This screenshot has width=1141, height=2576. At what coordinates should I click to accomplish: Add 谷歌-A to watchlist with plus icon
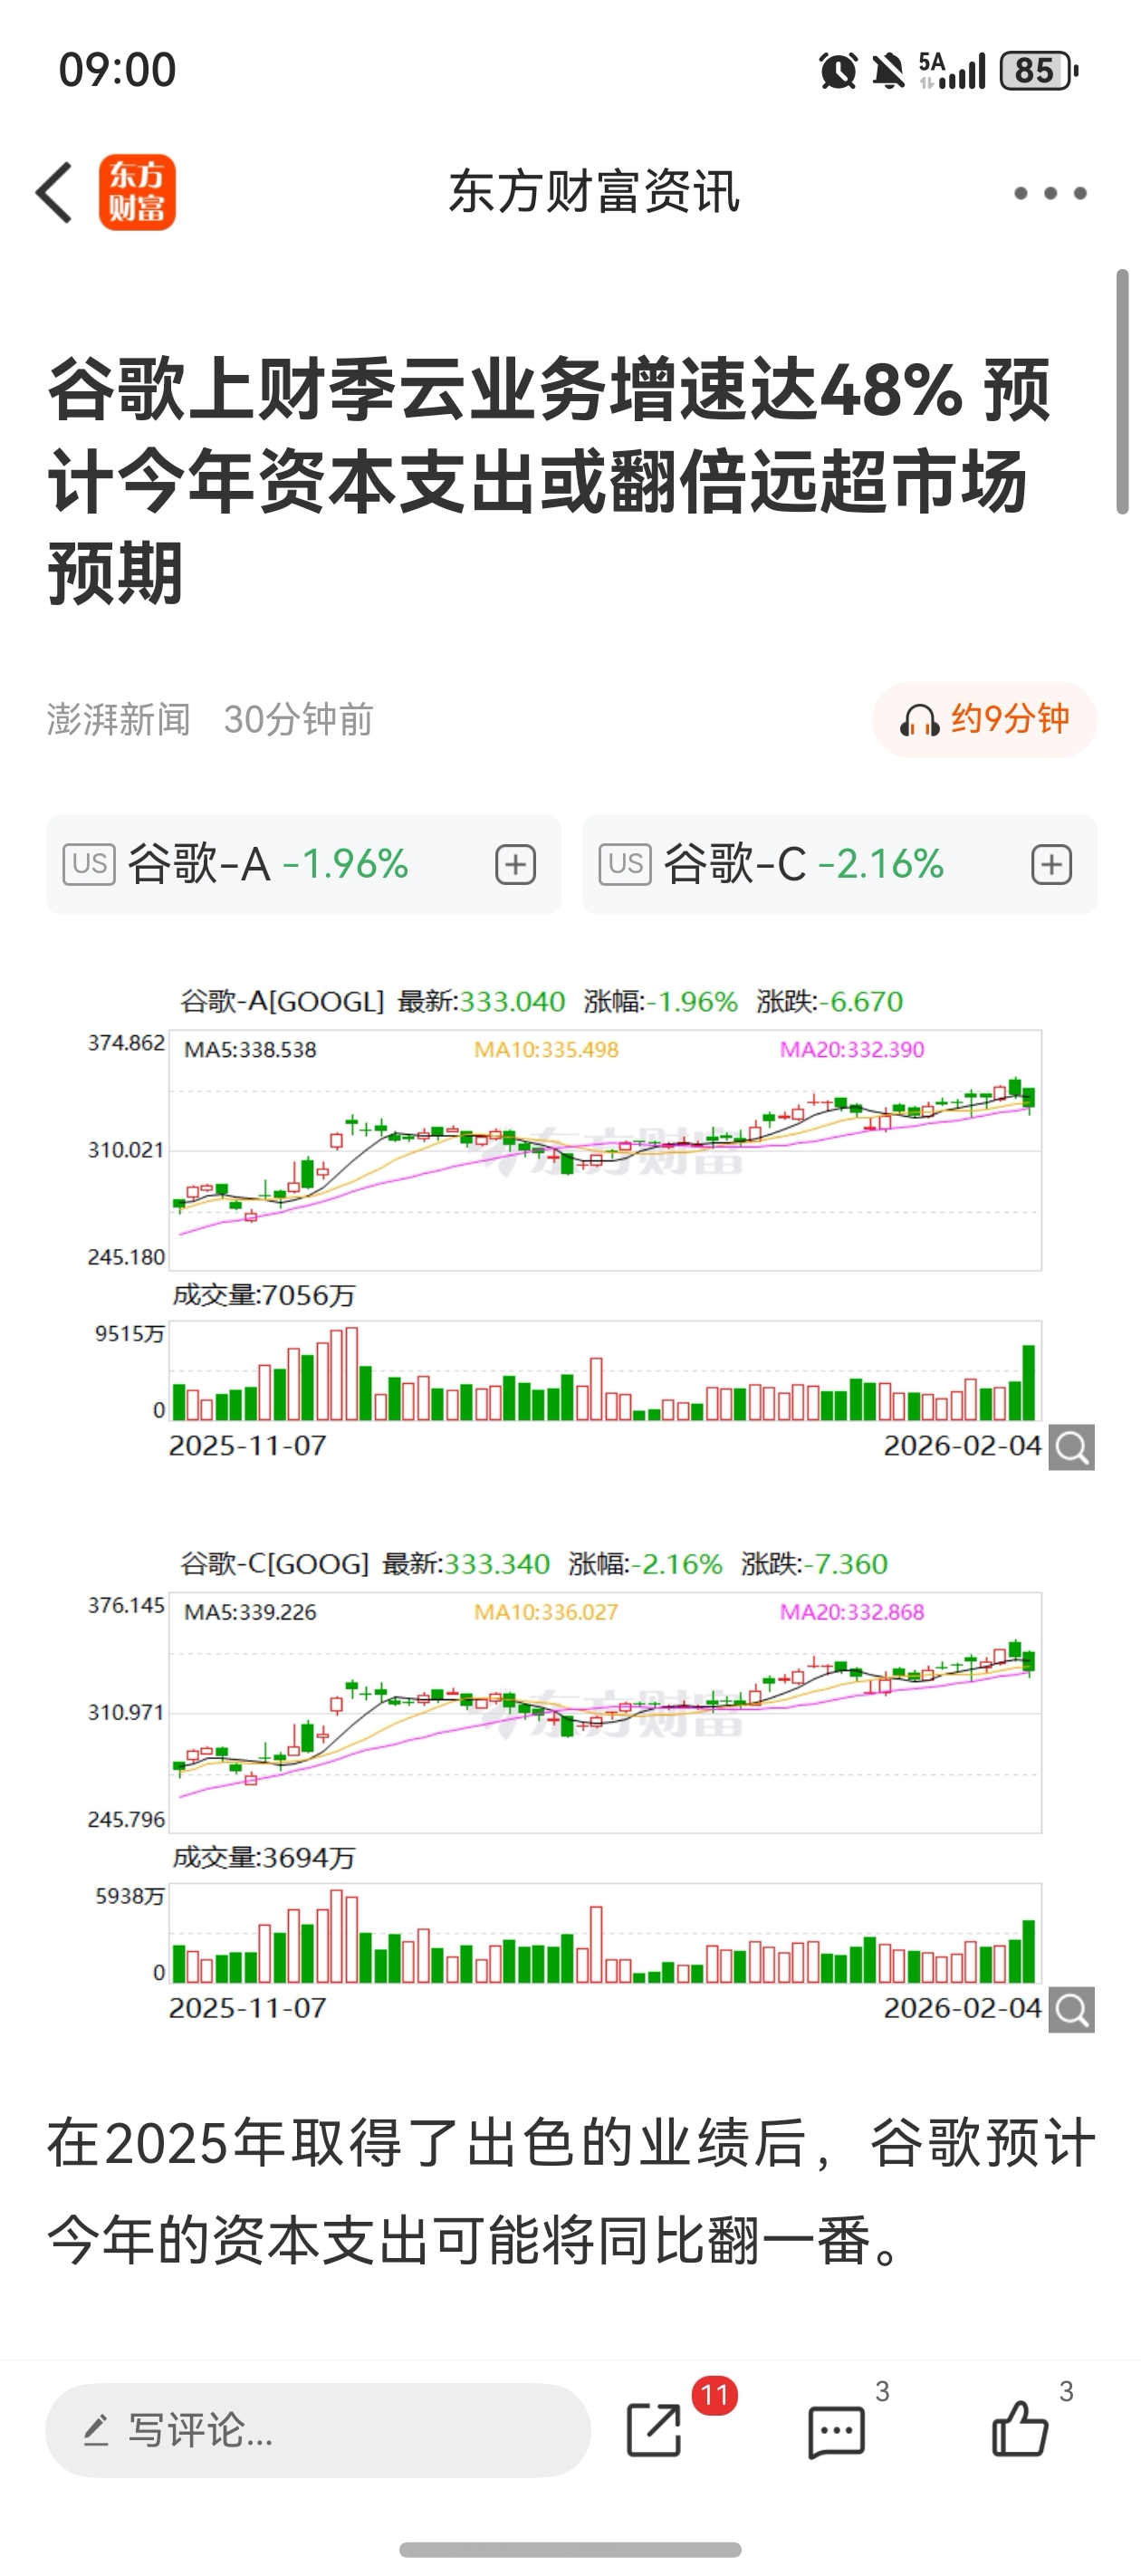[x=516, y=864]
